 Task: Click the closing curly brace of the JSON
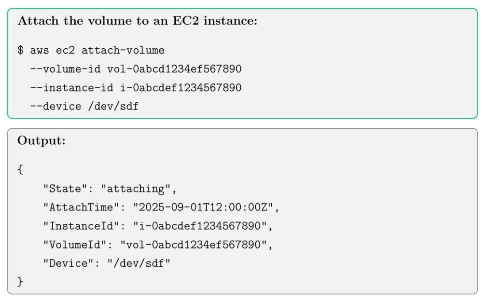point(20,282)
